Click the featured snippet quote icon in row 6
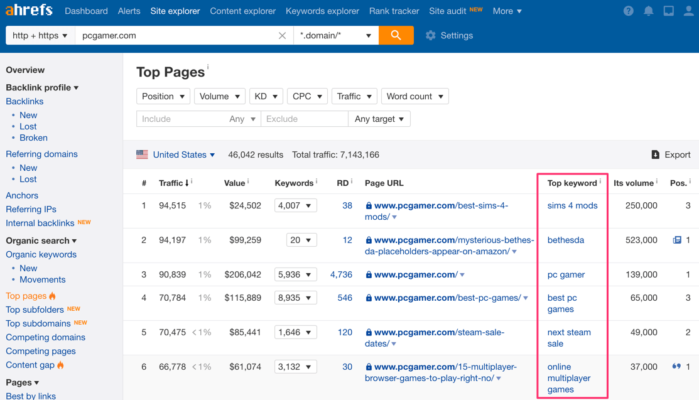Screen dimensions: 699x400 [676, 367]
